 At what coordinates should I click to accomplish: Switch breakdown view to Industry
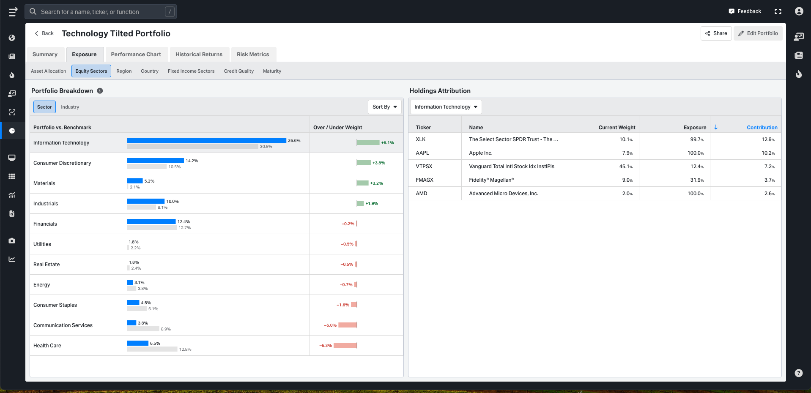(70, 107)
